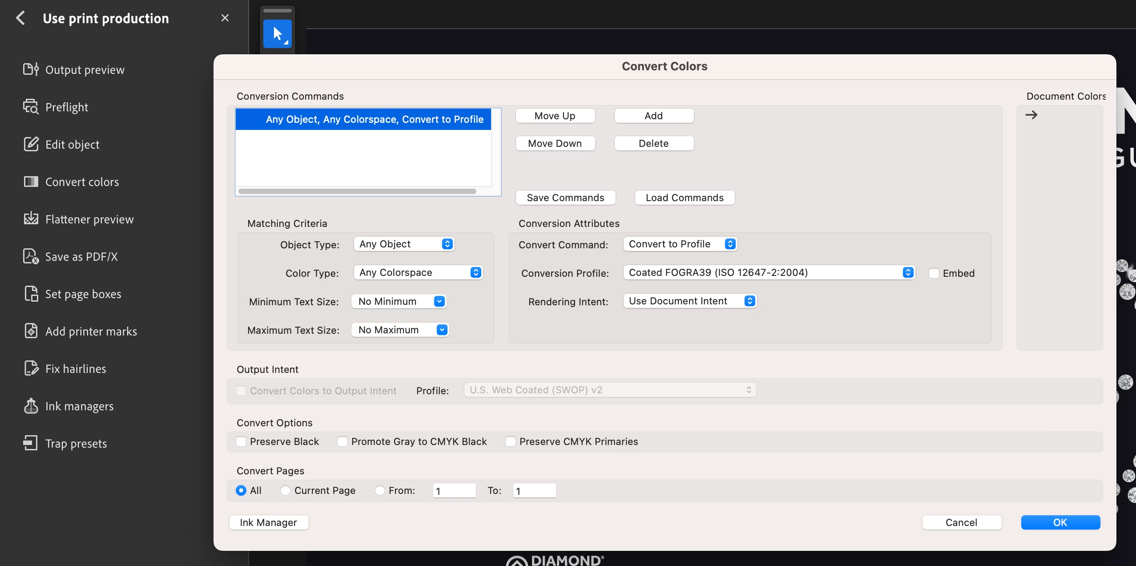Open the Preflight tool icon
Viewport: 1136px width, 566px height.
31,107
